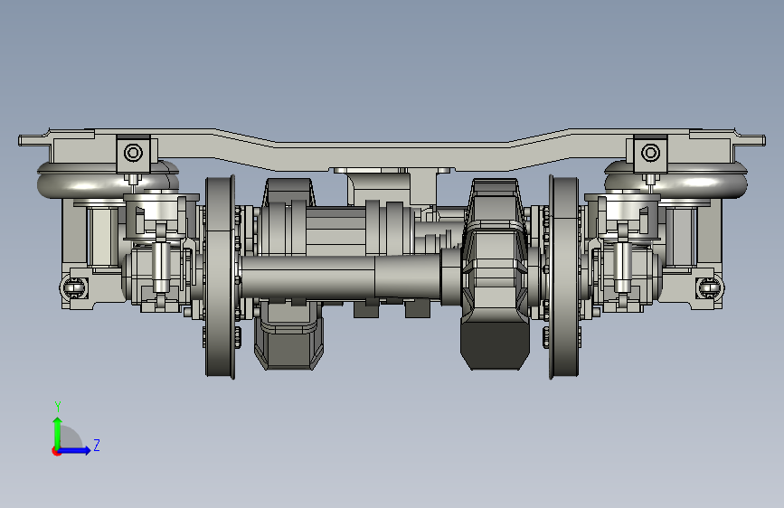Click the left circular bolt on frame
Image resolution: width=784 pixels, height=508 pixels.
click(x=134, y=153)
